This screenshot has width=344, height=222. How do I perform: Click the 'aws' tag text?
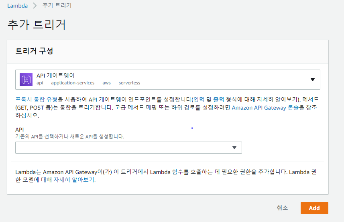[x=106, y=83]
